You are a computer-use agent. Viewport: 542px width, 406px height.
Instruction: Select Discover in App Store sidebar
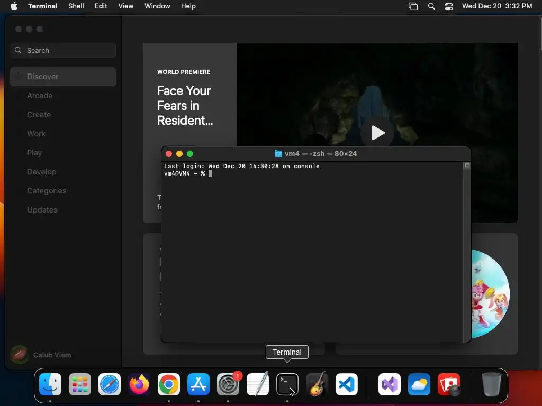point(63,77)
